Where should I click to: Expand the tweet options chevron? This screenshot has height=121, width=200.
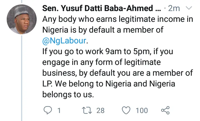click(x=189, y=8)
